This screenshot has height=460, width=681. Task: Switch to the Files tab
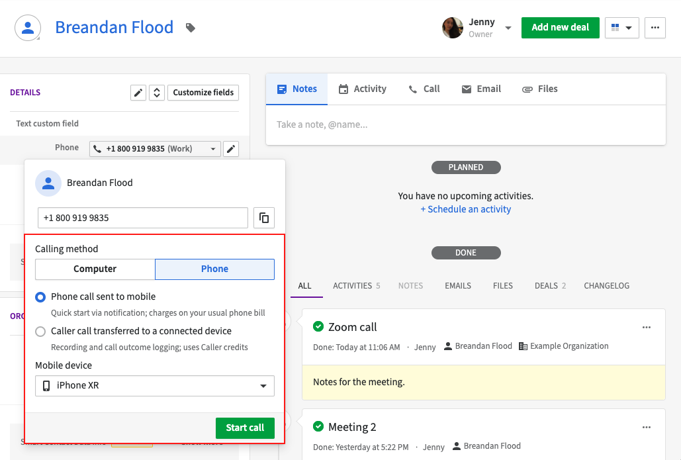[x=539, y=89]
